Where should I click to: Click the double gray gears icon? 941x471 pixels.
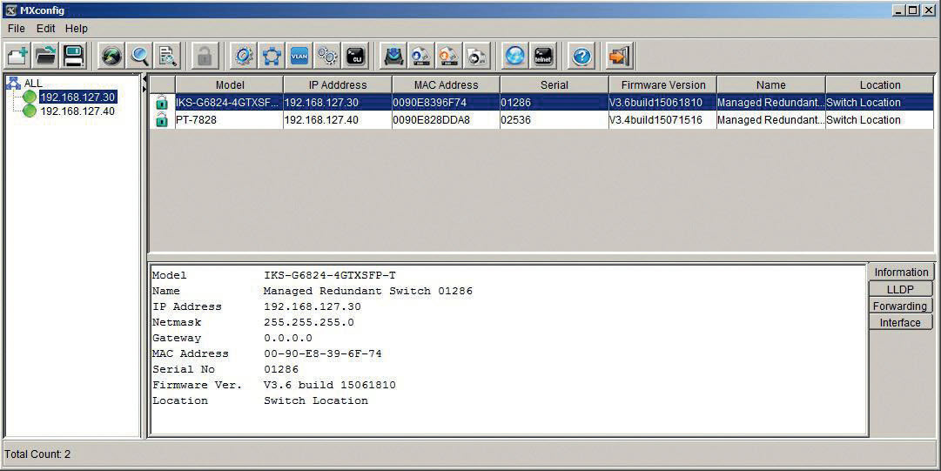click(327, 57)
